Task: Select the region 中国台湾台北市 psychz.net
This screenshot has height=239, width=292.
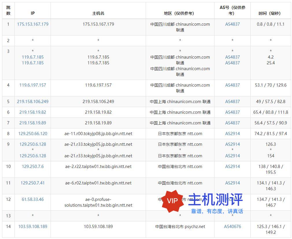Action: [180, 227]
